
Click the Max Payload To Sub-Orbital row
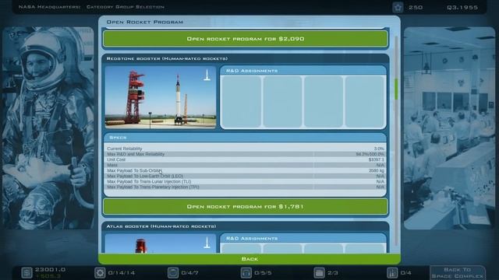coord(246,170)
